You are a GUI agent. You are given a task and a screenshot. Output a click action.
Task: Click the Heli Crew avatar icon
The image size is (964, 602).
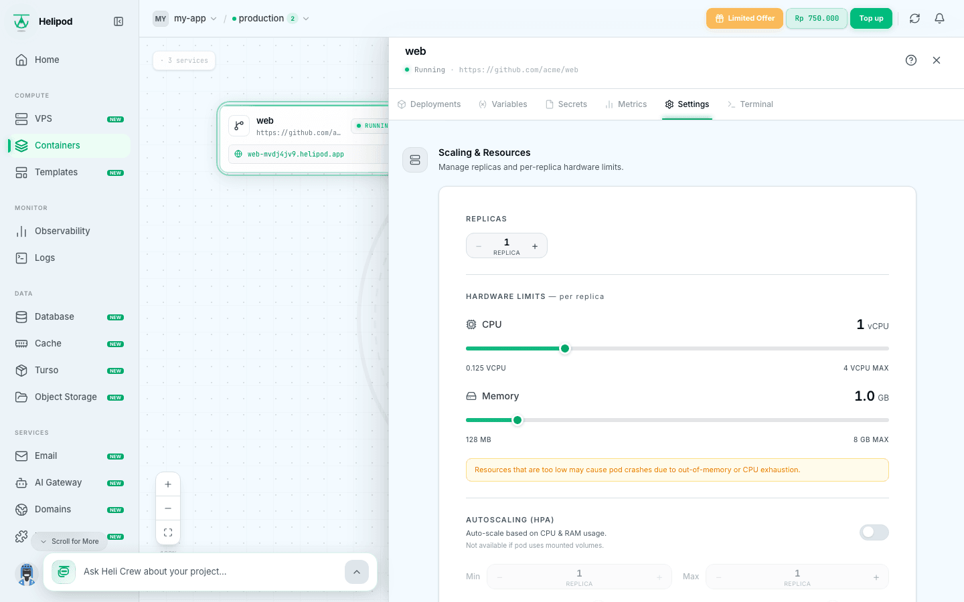(27, 573)
